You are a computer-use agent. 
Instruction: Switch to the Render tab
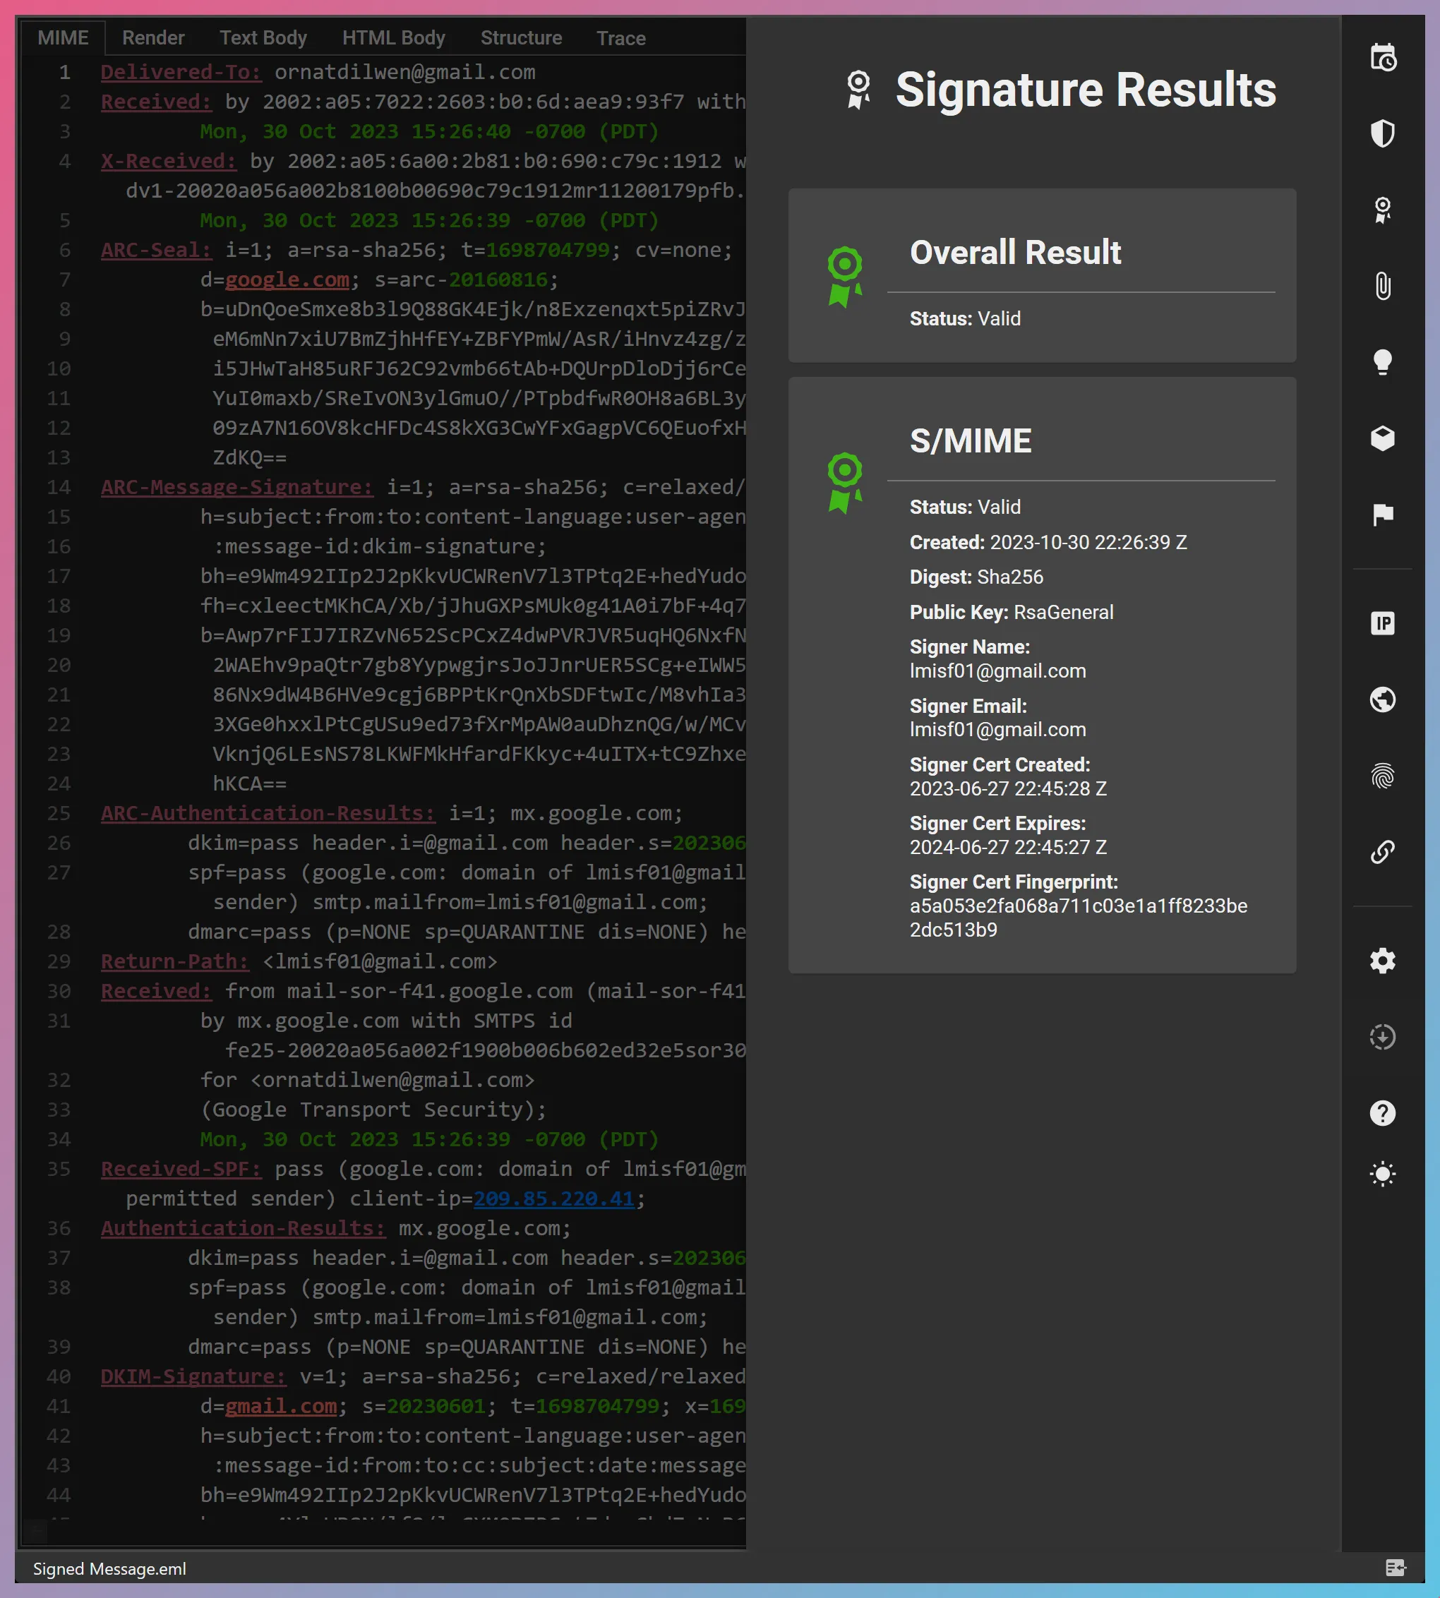pyautogui.click(x=152, y=37)
